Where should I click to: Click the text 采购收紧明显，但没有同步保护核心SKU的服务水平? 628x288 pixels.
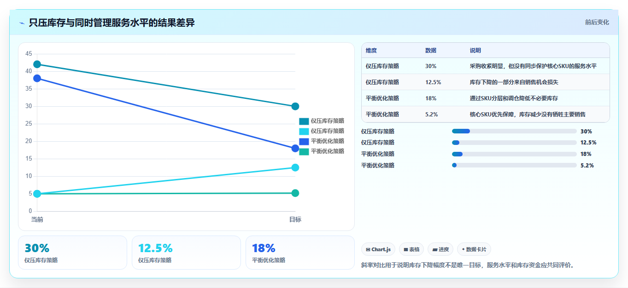point(533,66)
